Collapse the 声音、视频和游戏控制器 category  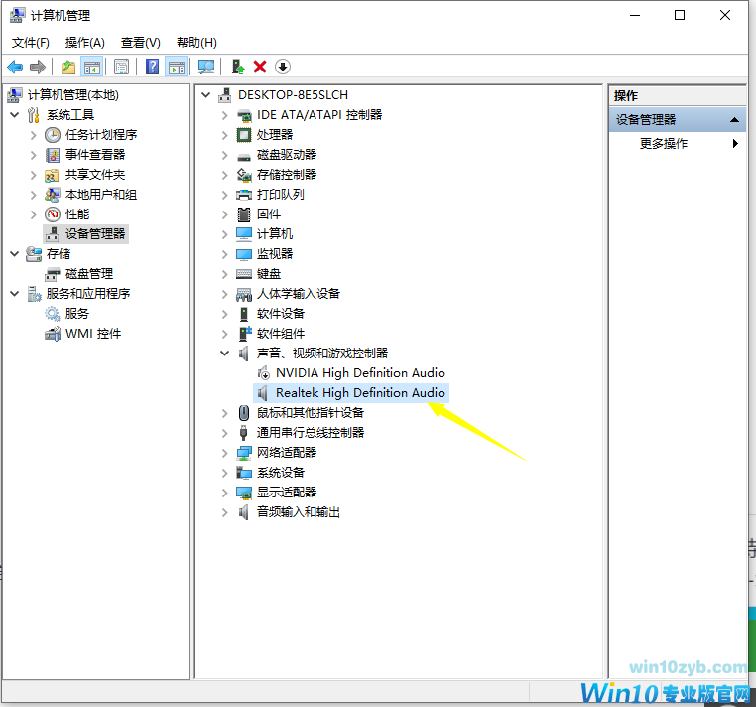pyautogui.click(x=224, y=353)
